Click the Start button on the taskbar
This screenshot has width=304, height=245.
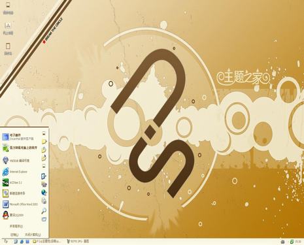[6, 241]
